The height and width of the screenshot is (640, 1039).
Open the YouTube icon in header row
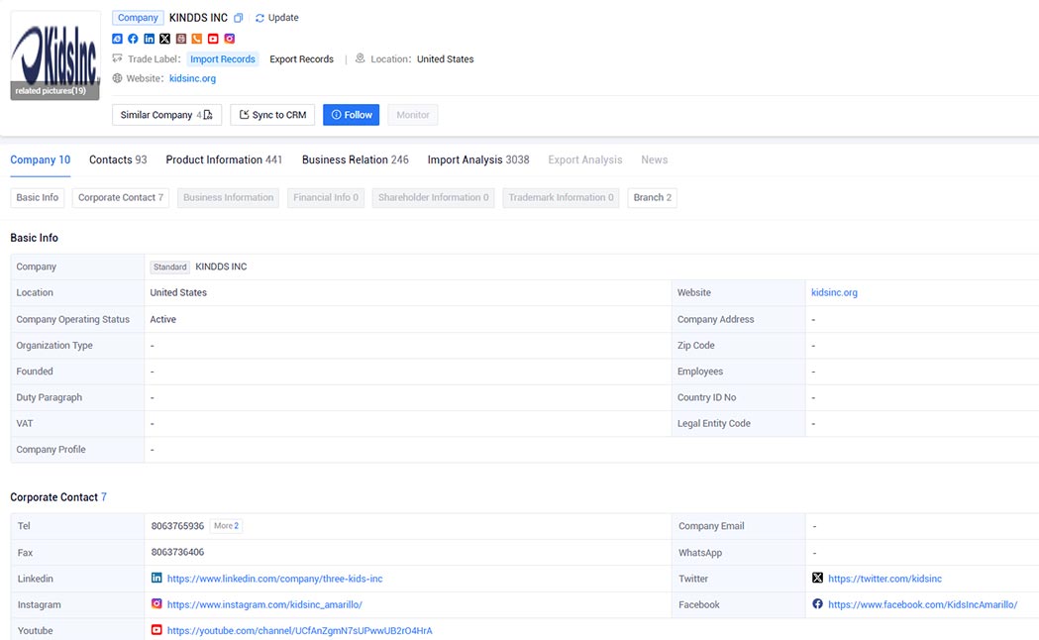pos(213,39)
